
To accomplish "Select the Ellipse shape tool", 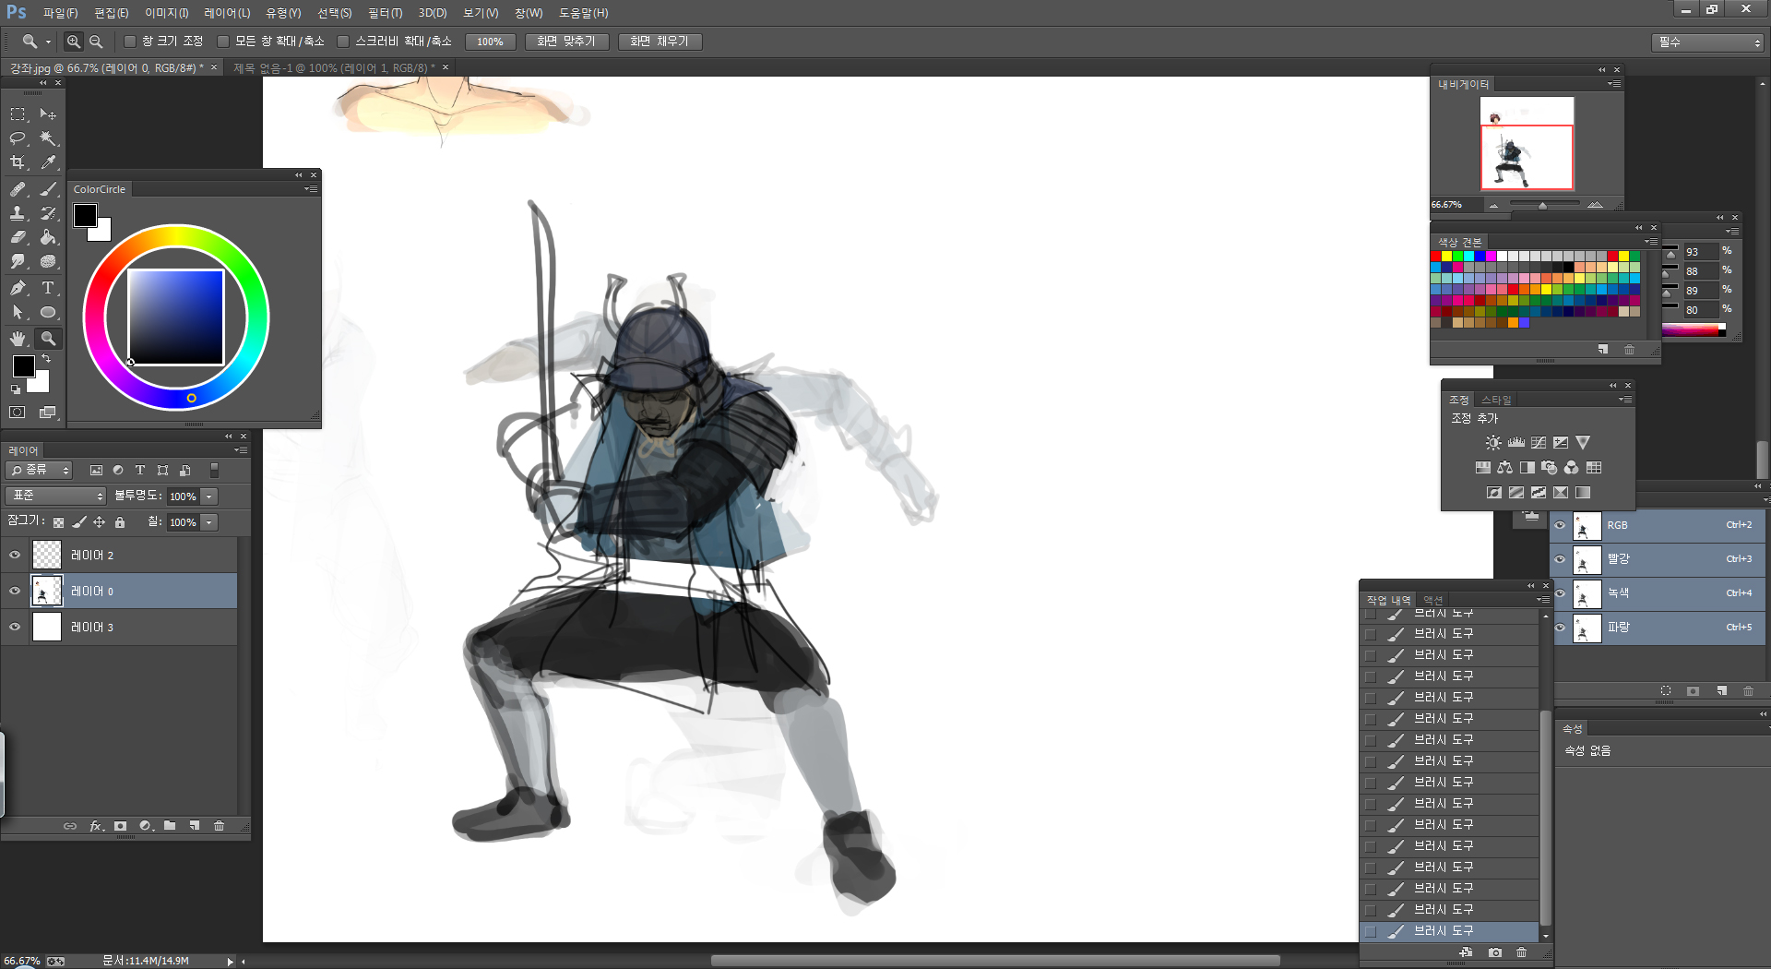I will tap(48, 313).
